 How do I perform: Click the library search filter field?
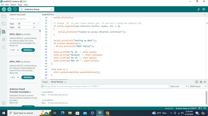pyautogui.click(x=24, y=19)
